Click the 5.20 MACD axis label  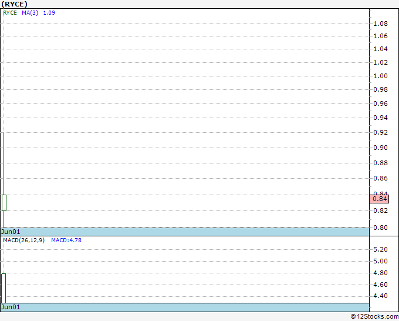[x=380, y=249]
